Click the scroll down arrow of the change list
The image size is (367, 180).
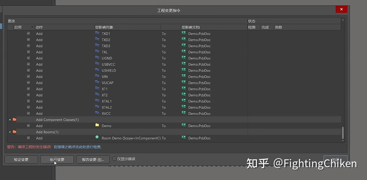(343, 140)
